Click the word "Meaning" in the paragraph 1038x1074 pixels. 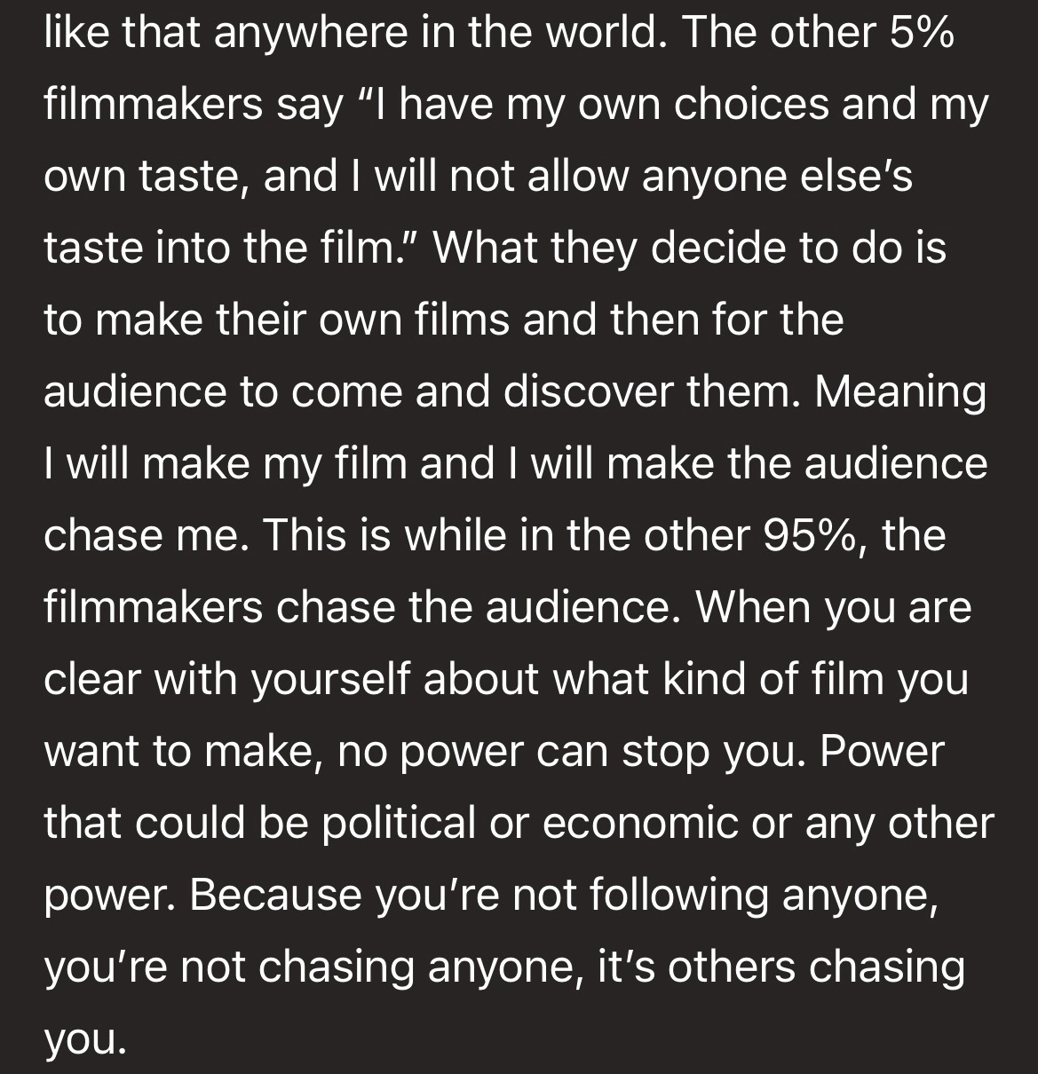coord(899,391)
